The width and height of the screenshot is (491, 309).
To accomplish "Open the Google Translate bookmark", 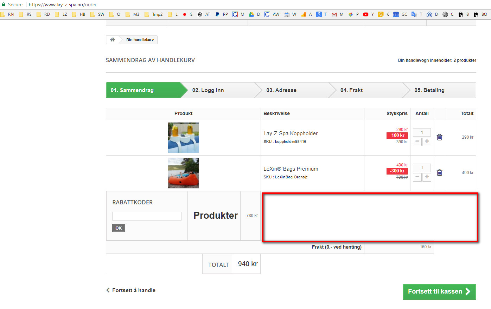I will 417,14.
